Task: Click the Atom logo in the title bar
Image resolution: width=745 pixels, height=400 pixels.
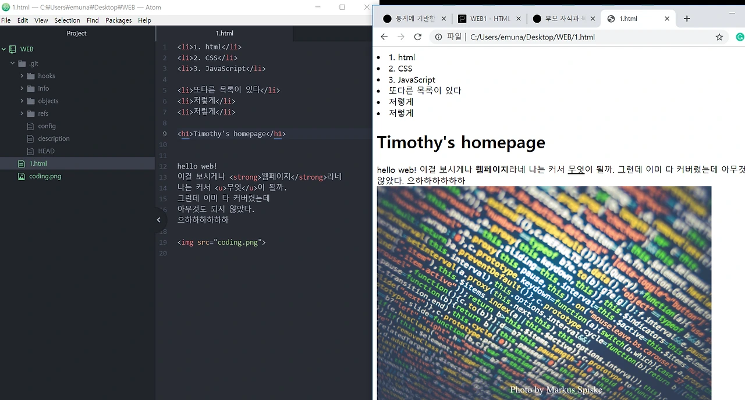Action: click(6, 7)
